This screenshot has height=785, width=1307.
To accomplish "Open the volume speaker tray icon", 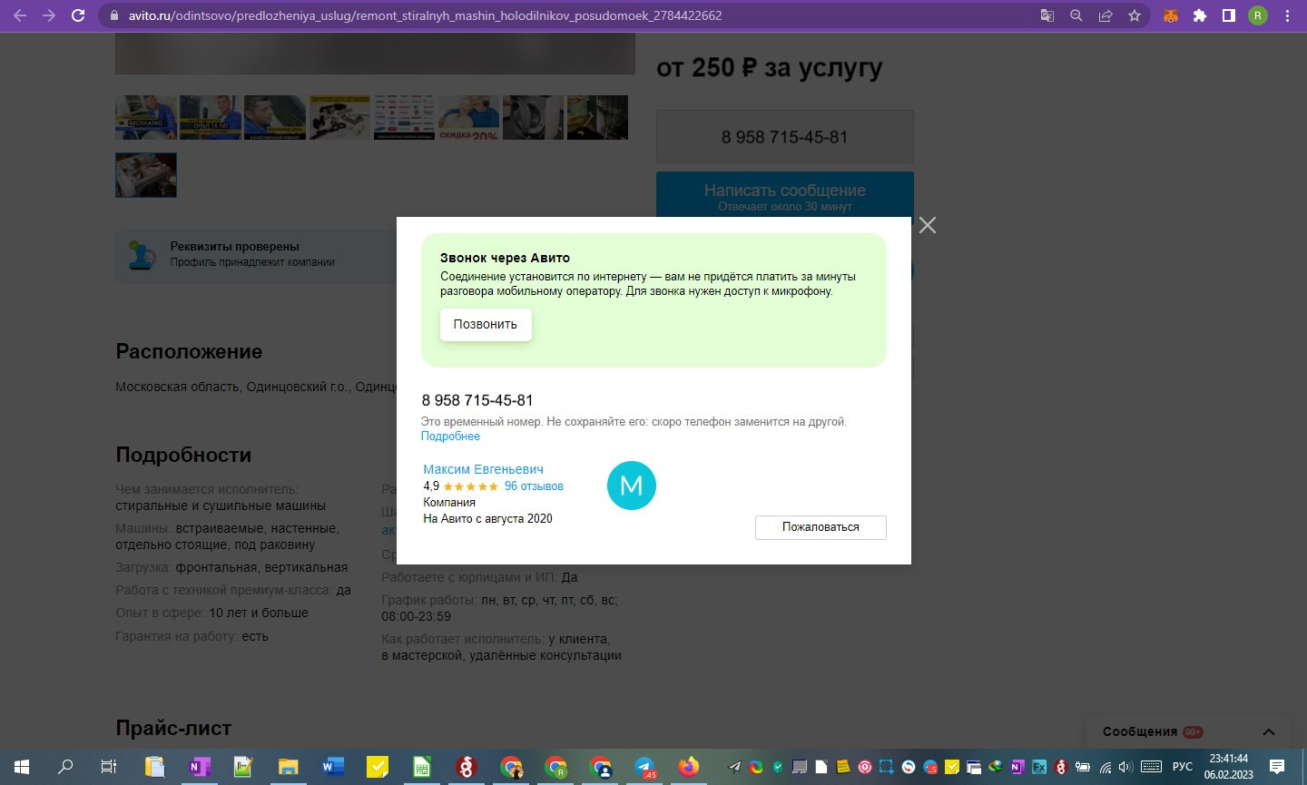I will (x=1125, y=767).
